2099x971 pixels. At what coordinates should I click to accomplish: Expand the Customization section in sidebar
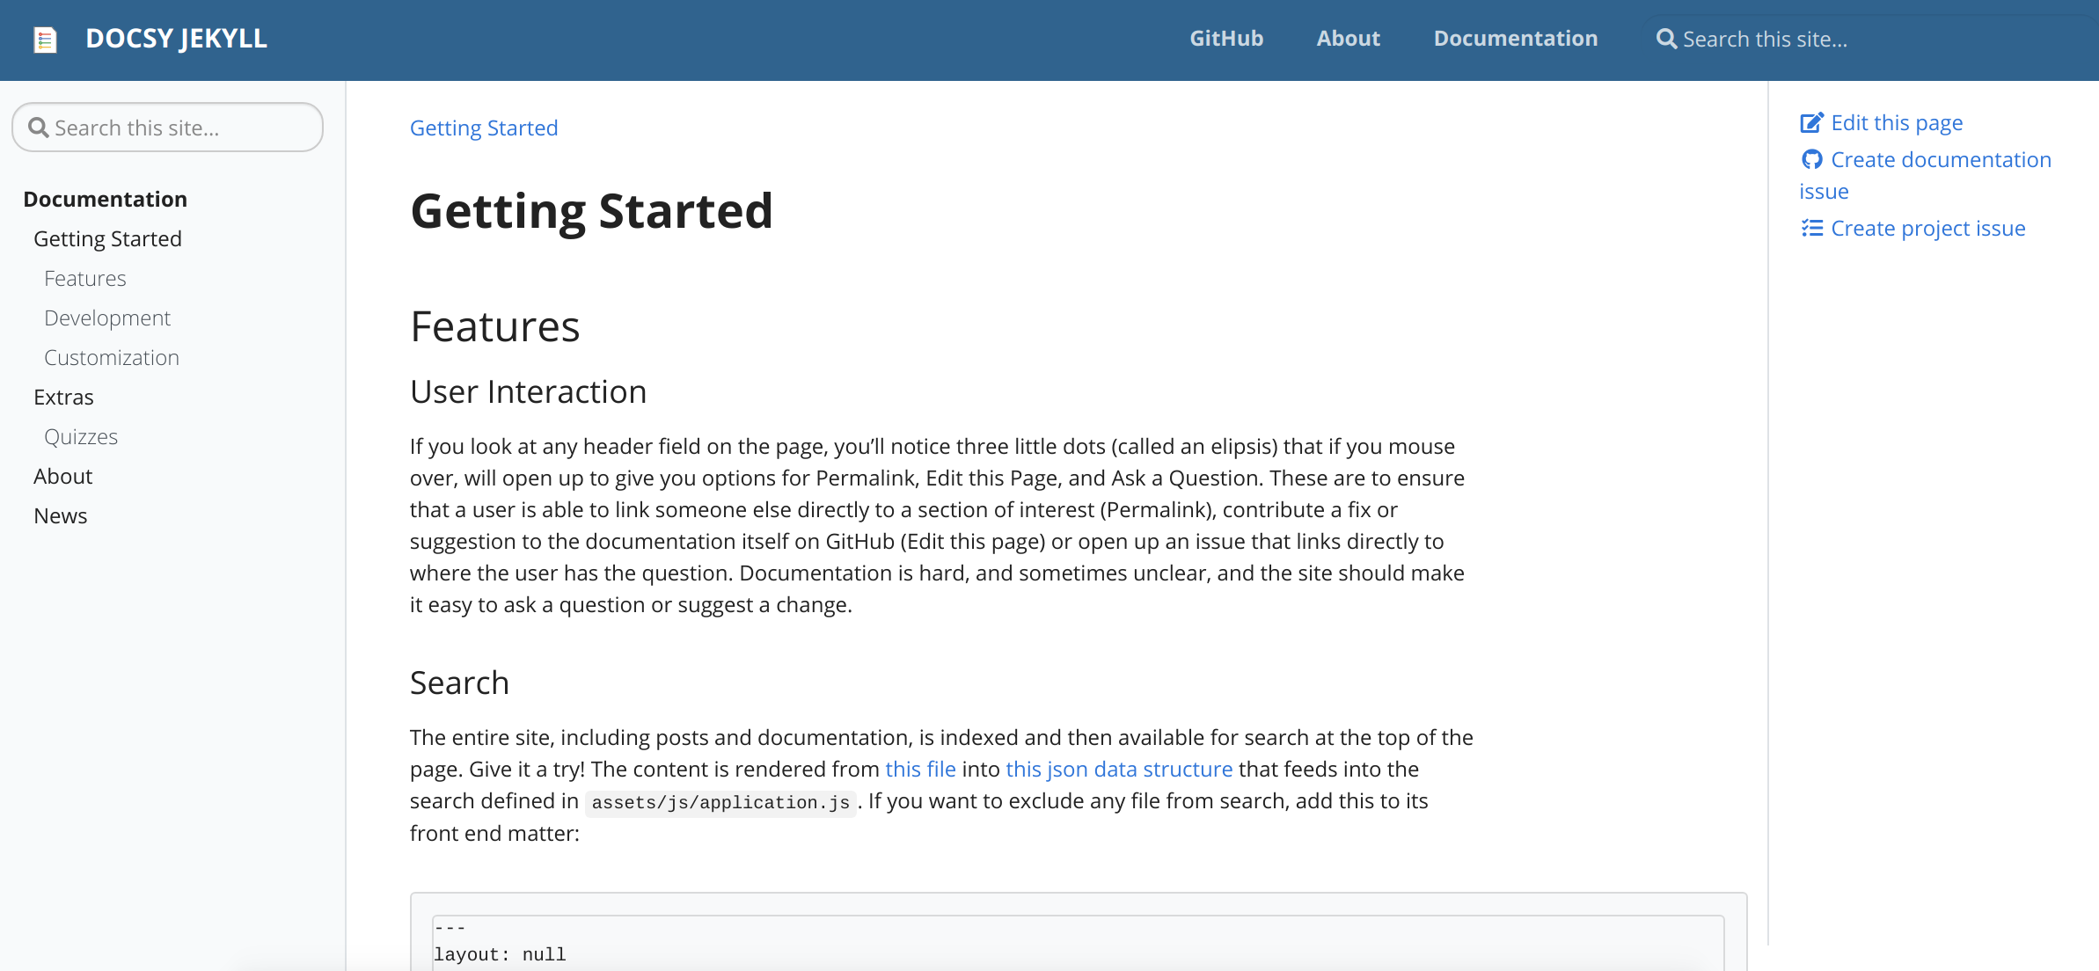[x=111, y=357]
